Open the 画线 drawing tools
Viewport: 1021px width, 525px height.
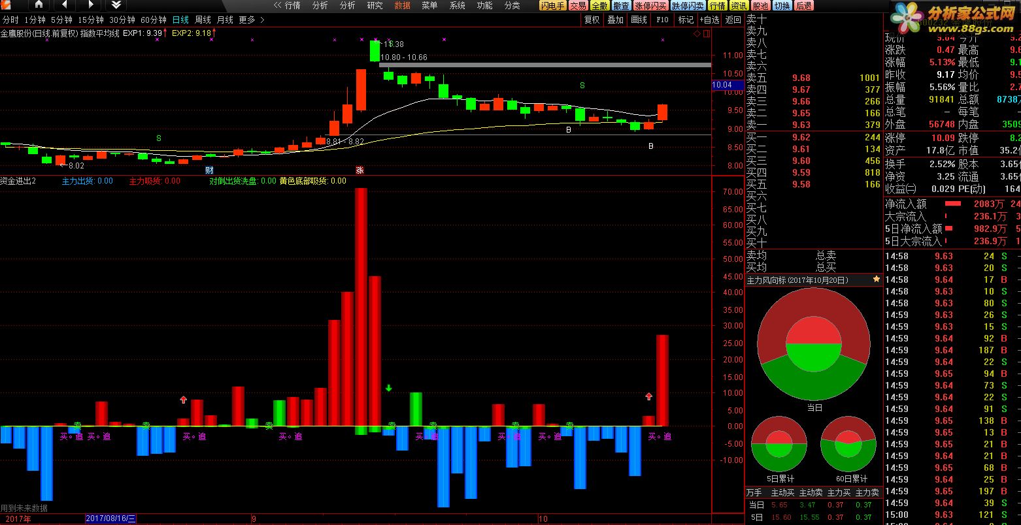[x=639, y=20]
